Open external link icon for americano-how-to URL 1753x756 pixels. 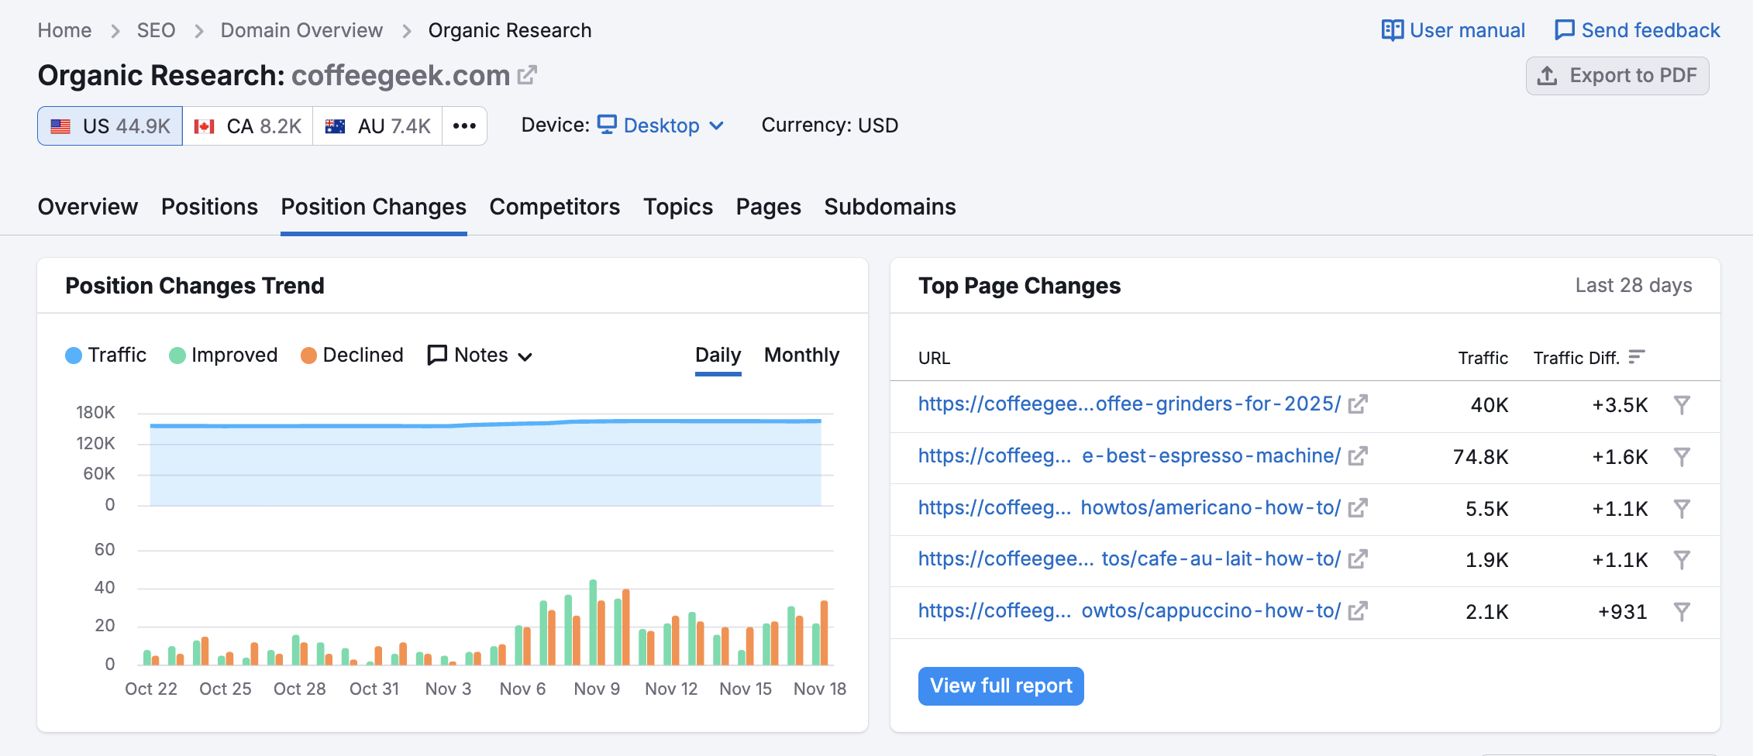point(1357,508)
